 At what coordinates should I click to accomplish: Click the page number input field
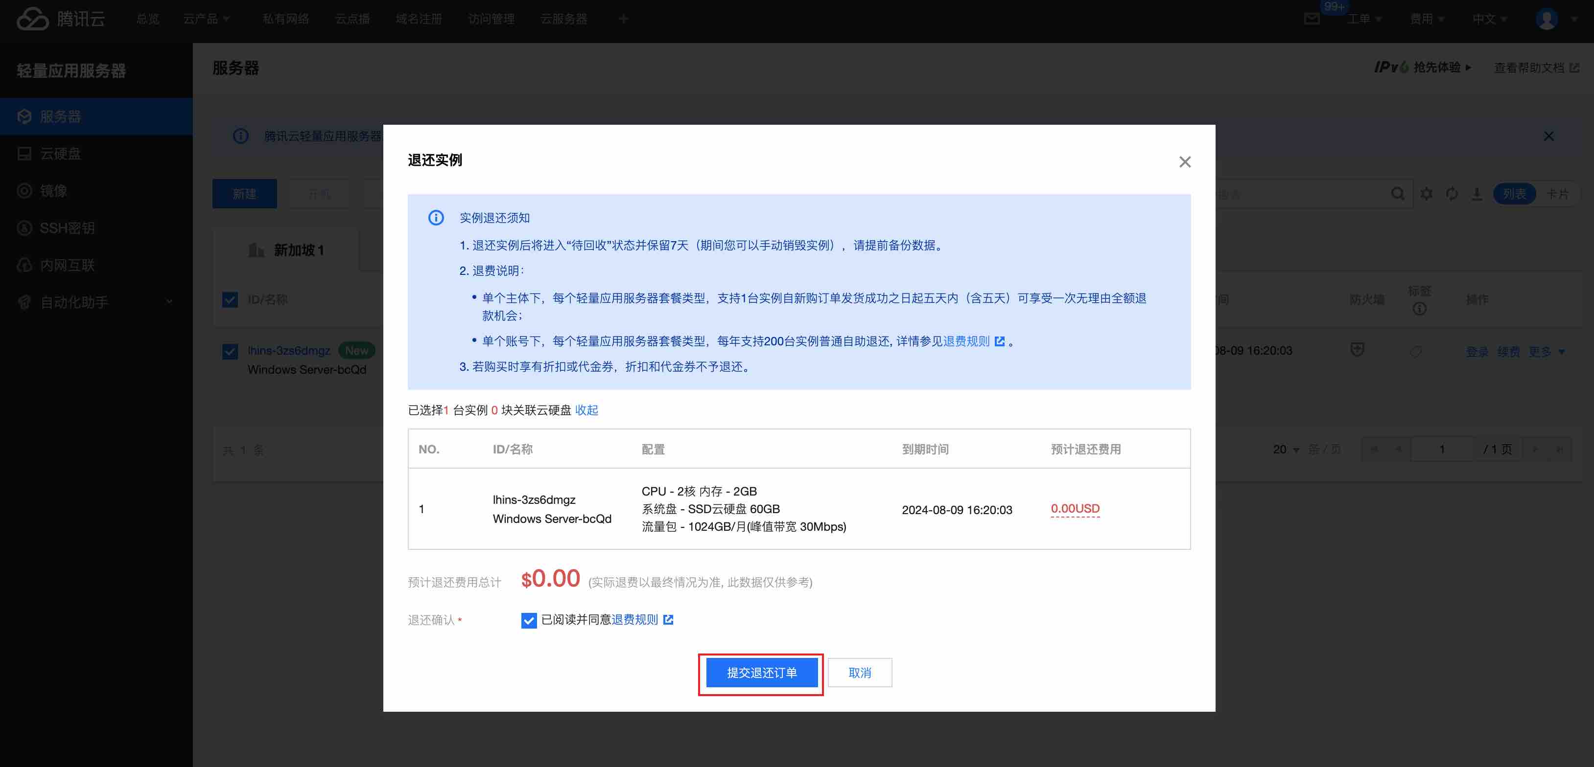click(x=1441, y=450)
